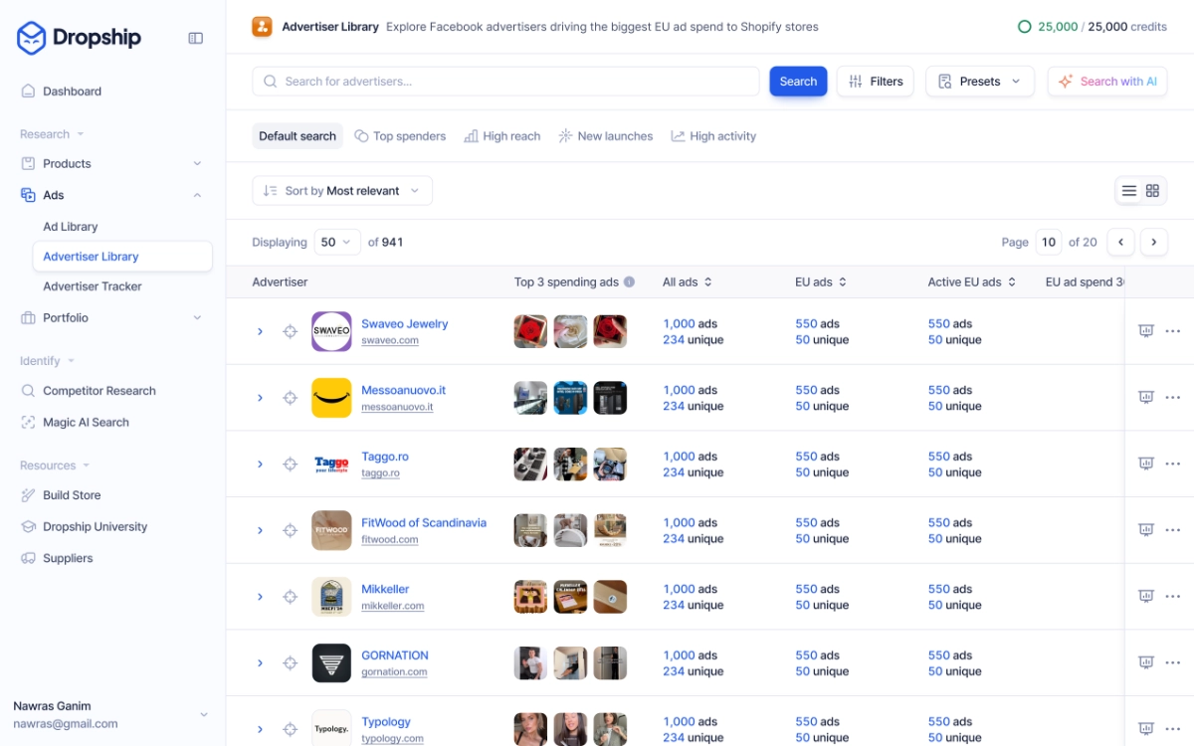Screen dimensions: 1194x746
Task: Open more options for FitWood of Scandinavia
Action: 1173,530
